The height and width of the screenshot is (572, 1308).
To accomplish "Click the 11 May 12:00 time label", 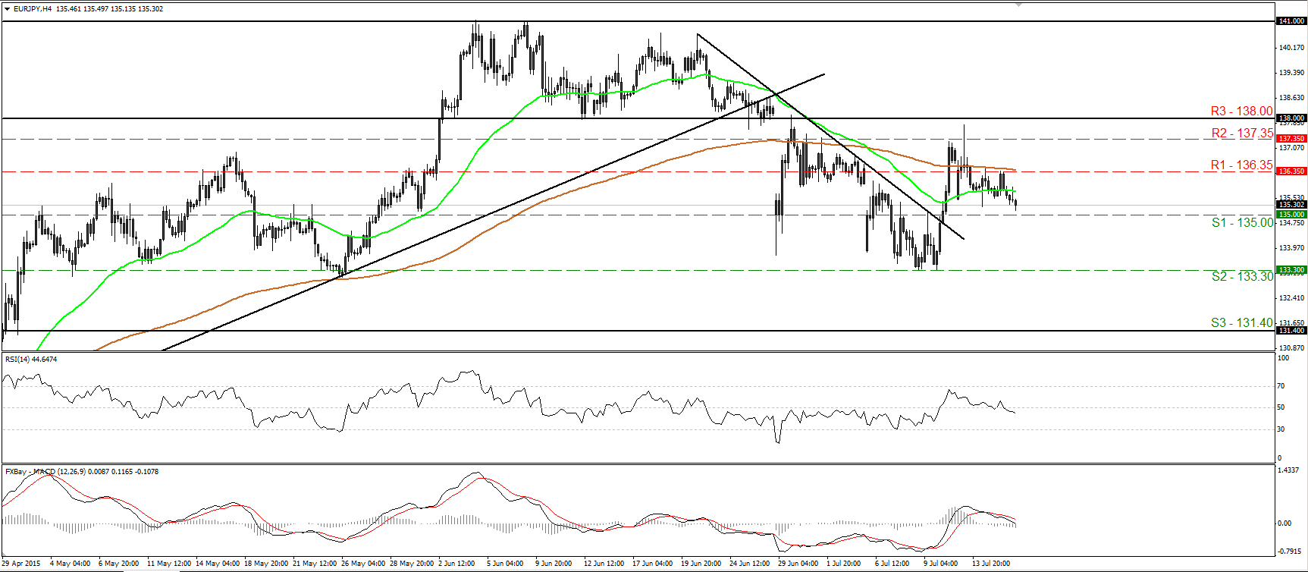I will point(169,564).
